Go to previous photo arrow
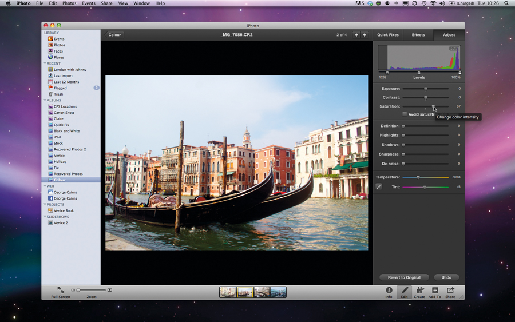The width and height of the screenshot is (515, 322). [356, 35]
